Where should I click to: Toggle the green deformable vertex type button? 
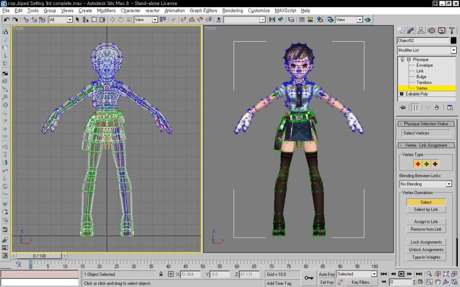tap(426, 164)
